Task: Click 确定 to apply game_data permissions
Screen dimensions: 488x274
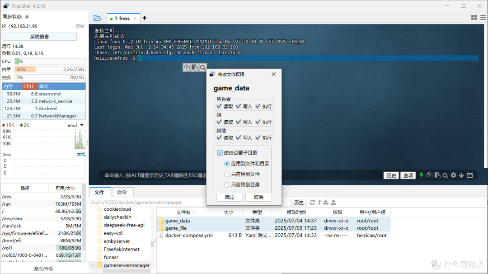Action: [x=230, y=197]
